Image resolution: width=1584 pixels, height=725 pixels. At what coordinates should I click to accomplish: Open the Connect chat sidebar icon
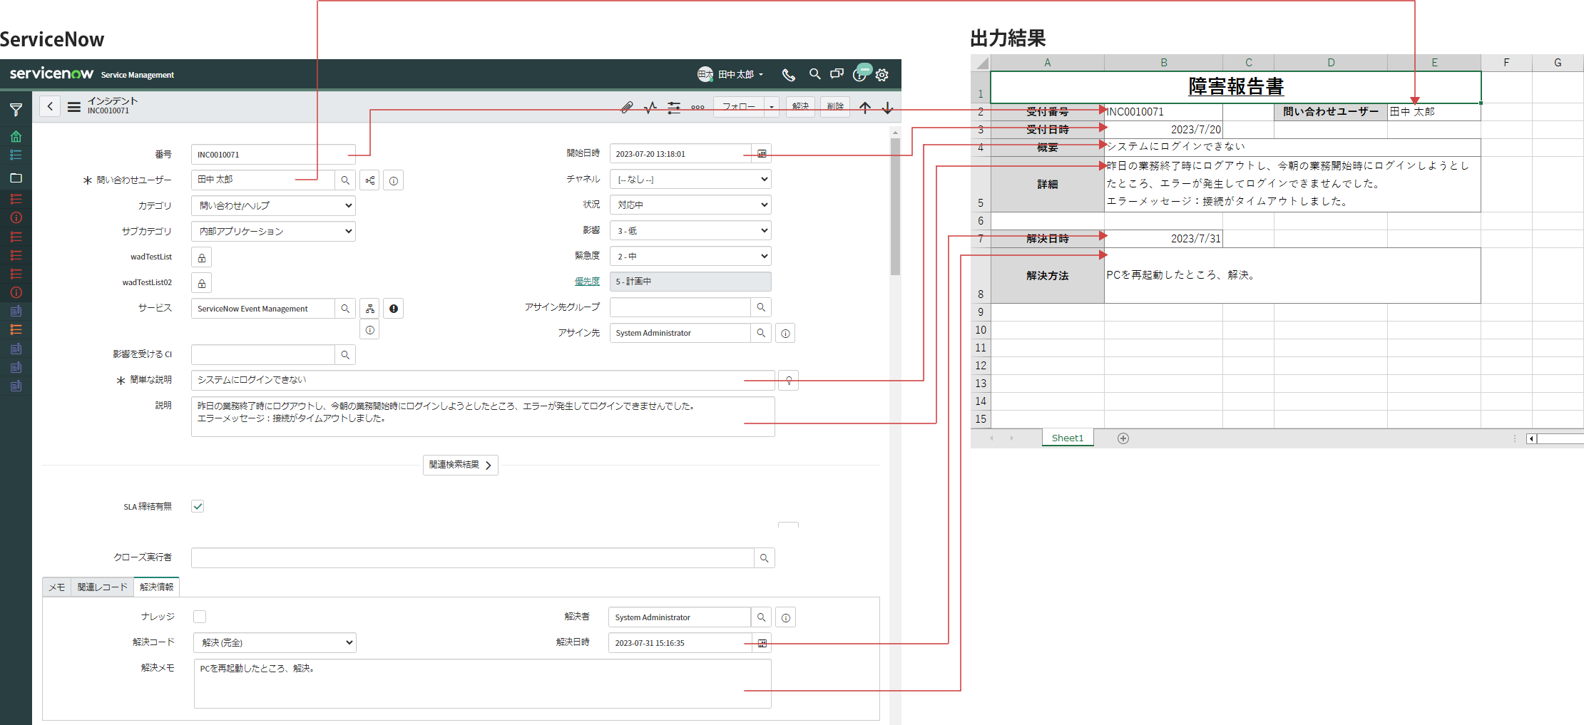point(837,74)
